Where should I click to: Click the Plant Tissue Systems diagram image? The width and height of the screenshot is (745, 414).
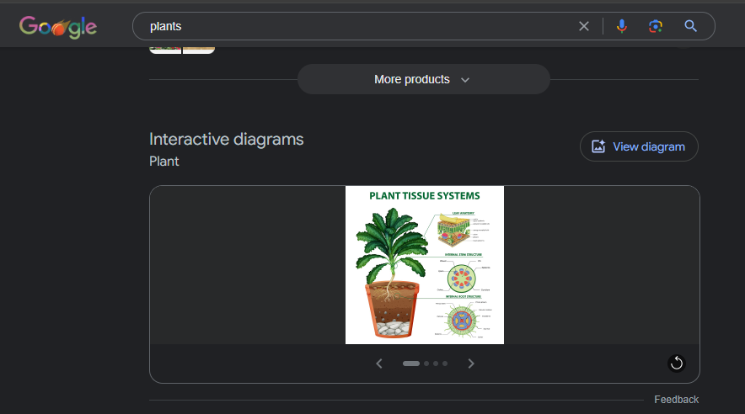click(424, 264)
